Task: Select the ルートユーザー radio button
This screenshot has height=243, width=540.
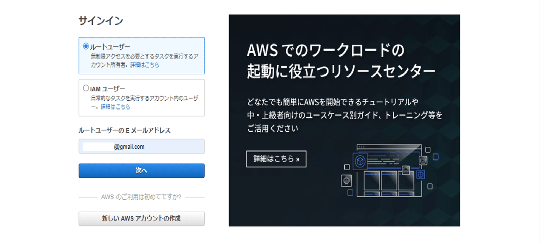Action: 86,46
